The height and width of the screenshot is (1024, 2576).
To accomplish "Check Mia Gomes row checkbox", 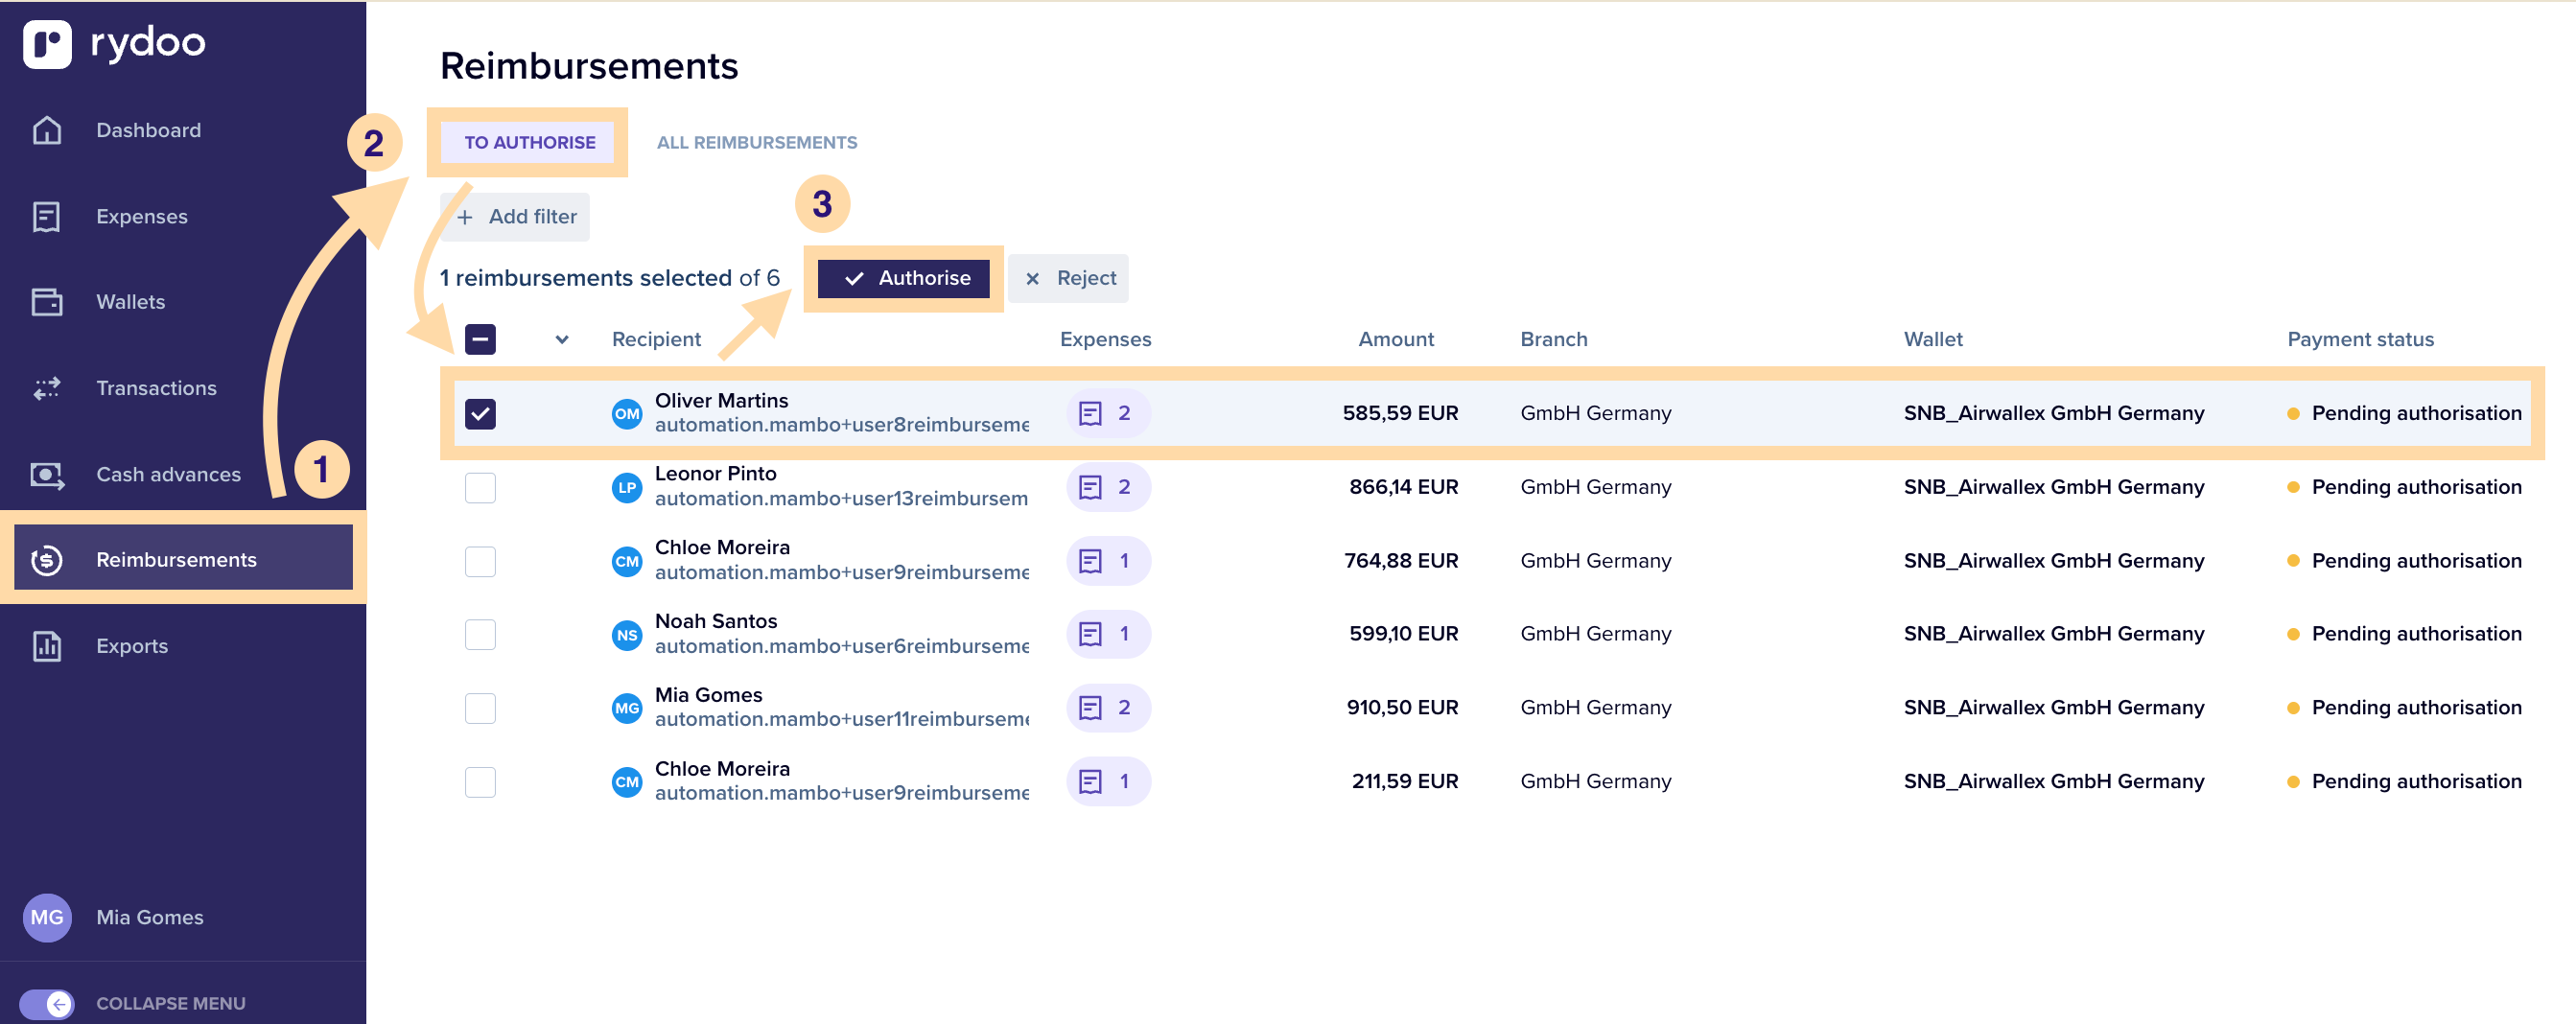I will pos(480,708).
